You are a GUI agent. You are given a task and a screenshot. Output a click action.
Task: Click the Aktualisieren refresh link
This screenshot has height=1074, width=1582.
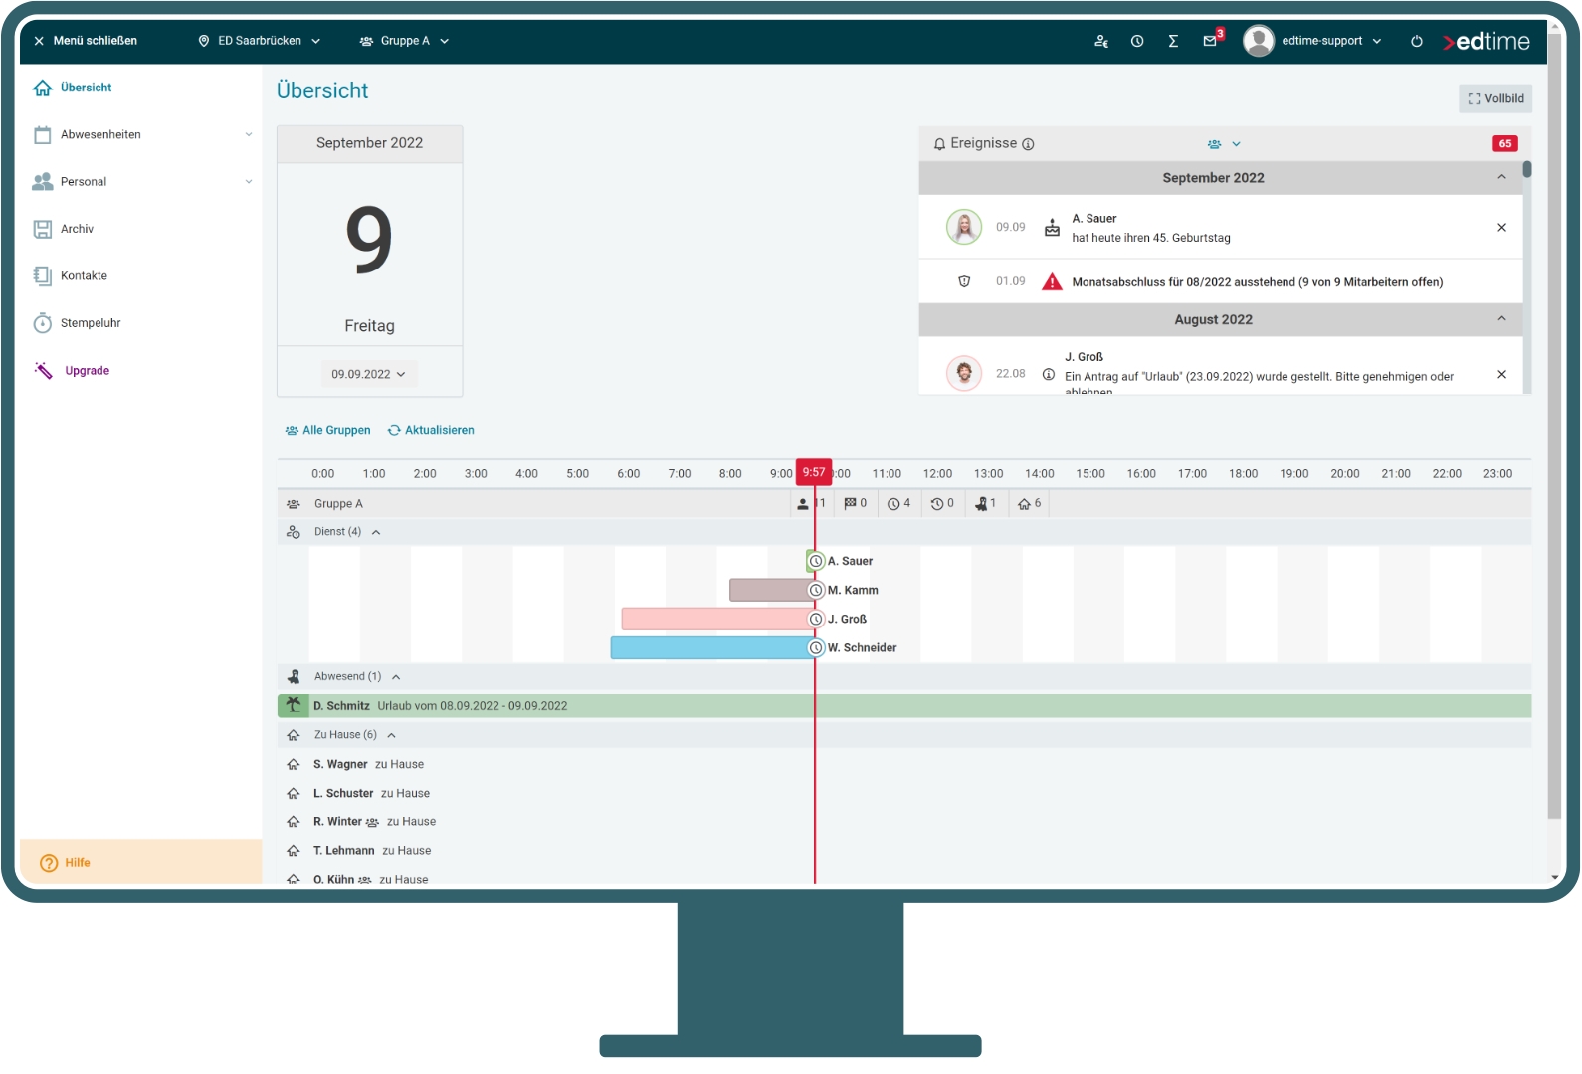(x=431, y=431)
